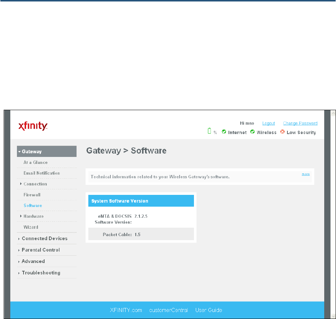This screenshot has width=336, height=319.
Task: Click the Technical information description text
Action: 160,177
